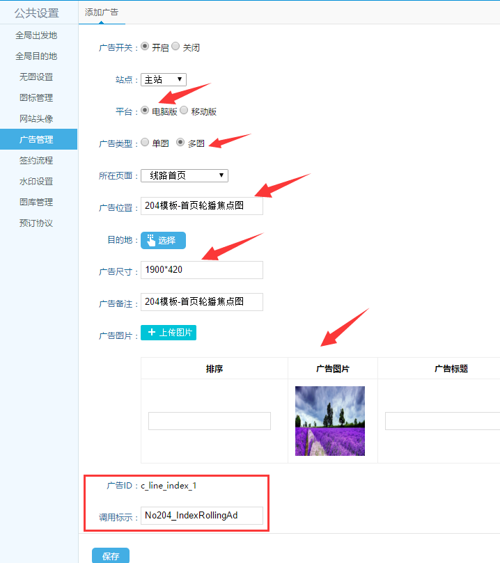Viewport: 500px width, 563px height.
Task: Select 关闭 radio for 广告开关
Action: click(x=175, y=47)
